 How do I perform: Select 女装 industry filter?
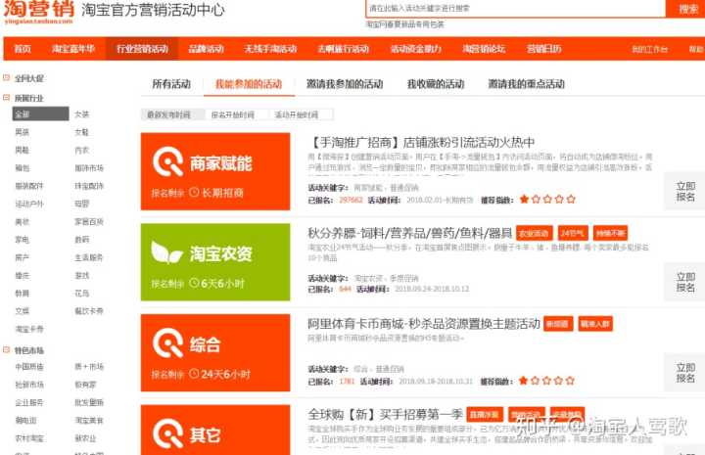coord(82,114)
